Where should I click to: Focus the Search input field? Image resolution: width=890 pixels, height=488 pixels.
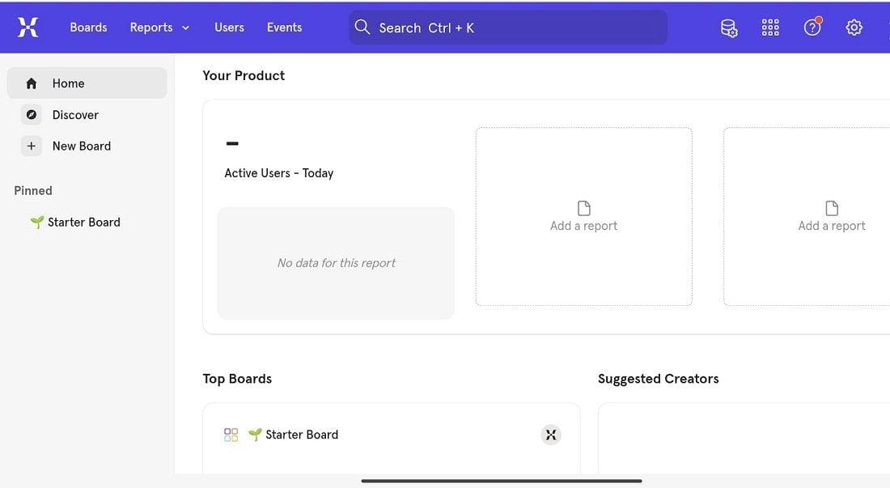coord(508,28)
